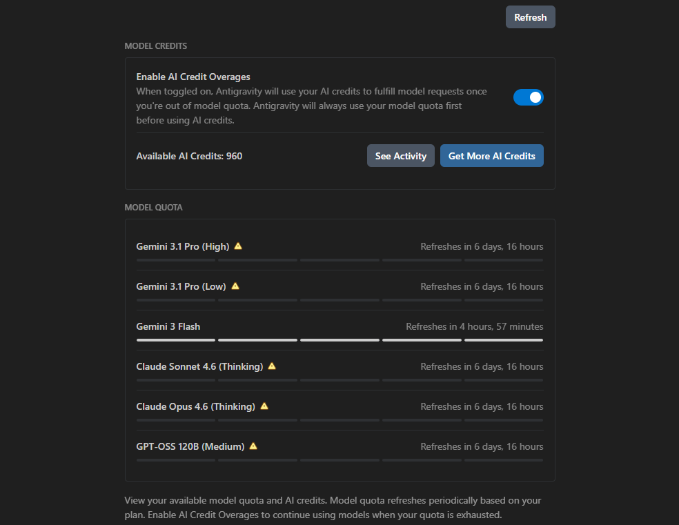Click Claude Sonnet 4.6 (Thinking) model name

(199, 366)
